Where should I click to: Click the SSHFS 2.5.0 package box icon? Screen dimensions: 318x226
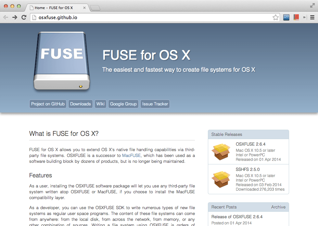tap(221, 179)
